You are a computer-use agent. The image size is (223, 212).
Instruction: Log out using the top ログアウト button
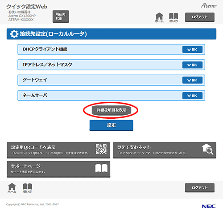[x=200, y=17]
